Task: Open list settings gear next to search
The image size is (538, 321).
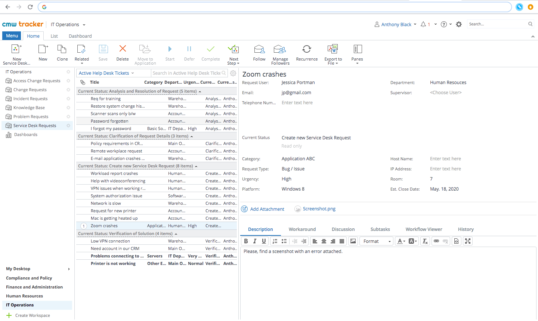Action: (233, 73)
